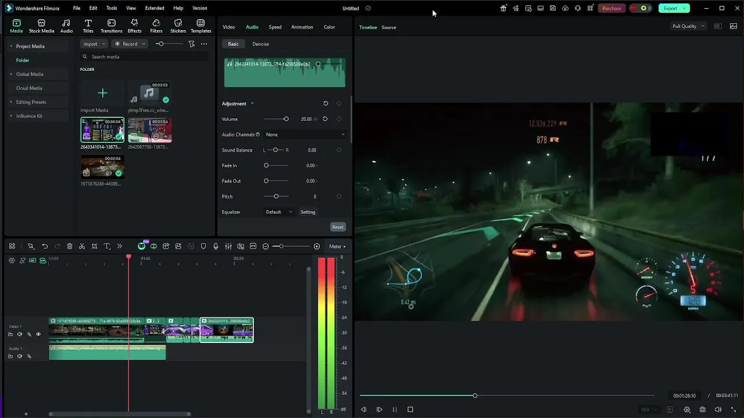Expand the Global Media tree item
The height and width of the screenshot is (418, 744).
tap(11, 74)
